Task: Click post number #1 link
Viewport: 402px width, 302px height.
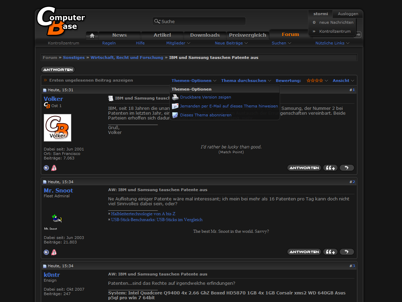Action: [x=353, y=90]
